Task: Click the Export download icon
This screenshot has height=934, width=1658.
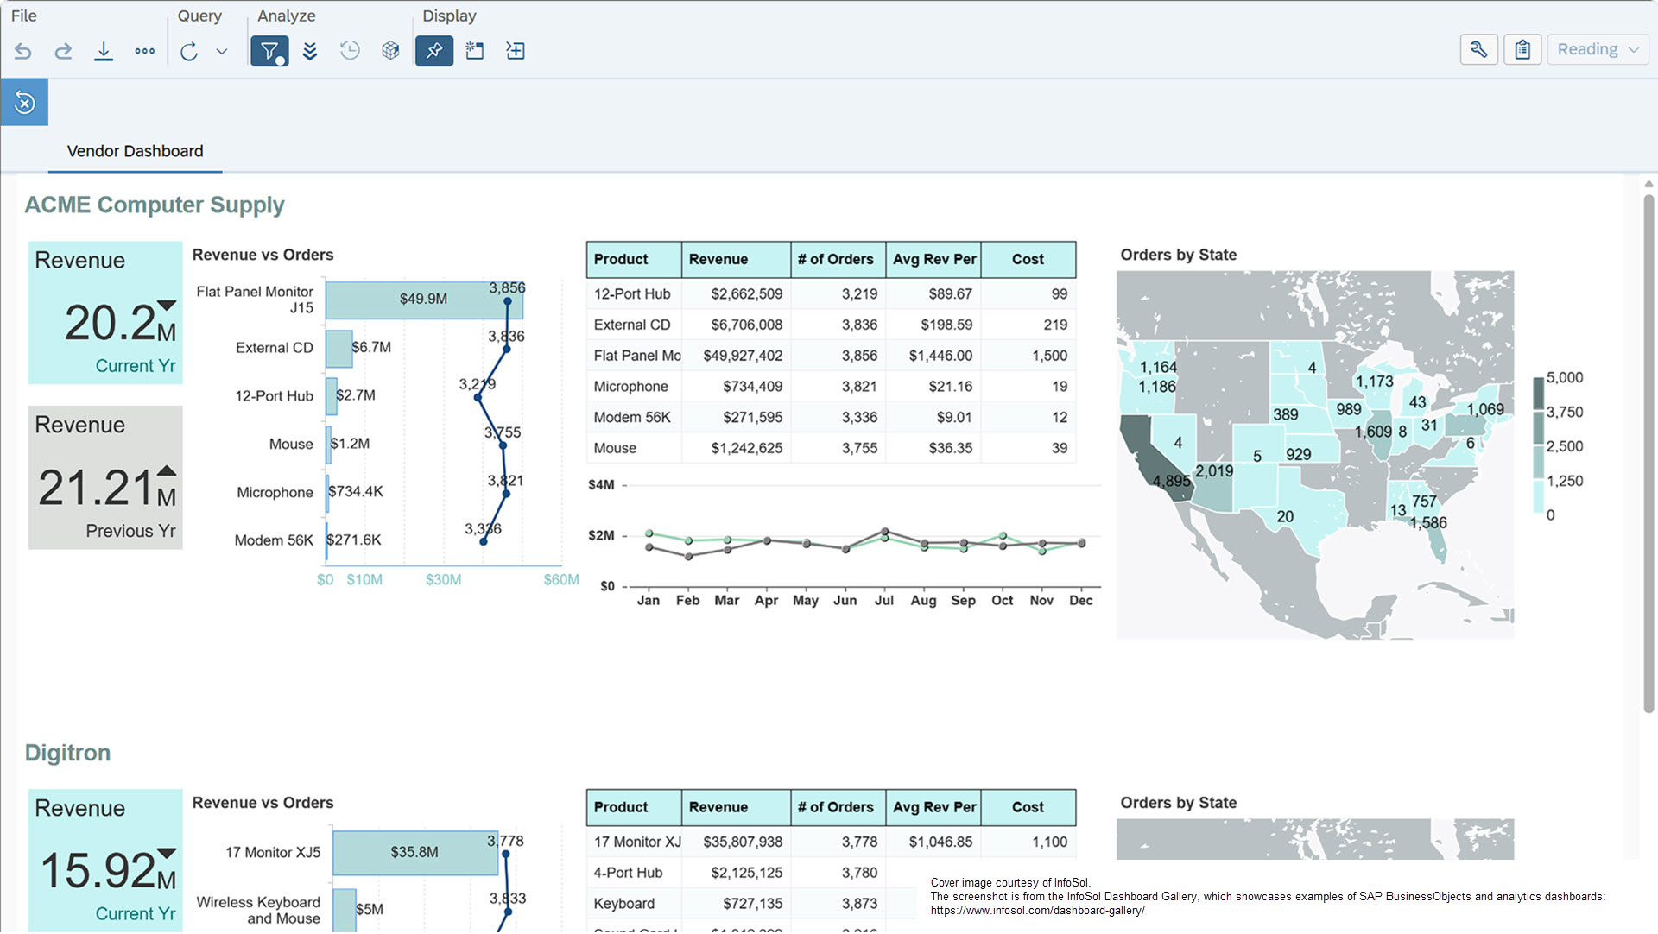Action: point(104,51)
